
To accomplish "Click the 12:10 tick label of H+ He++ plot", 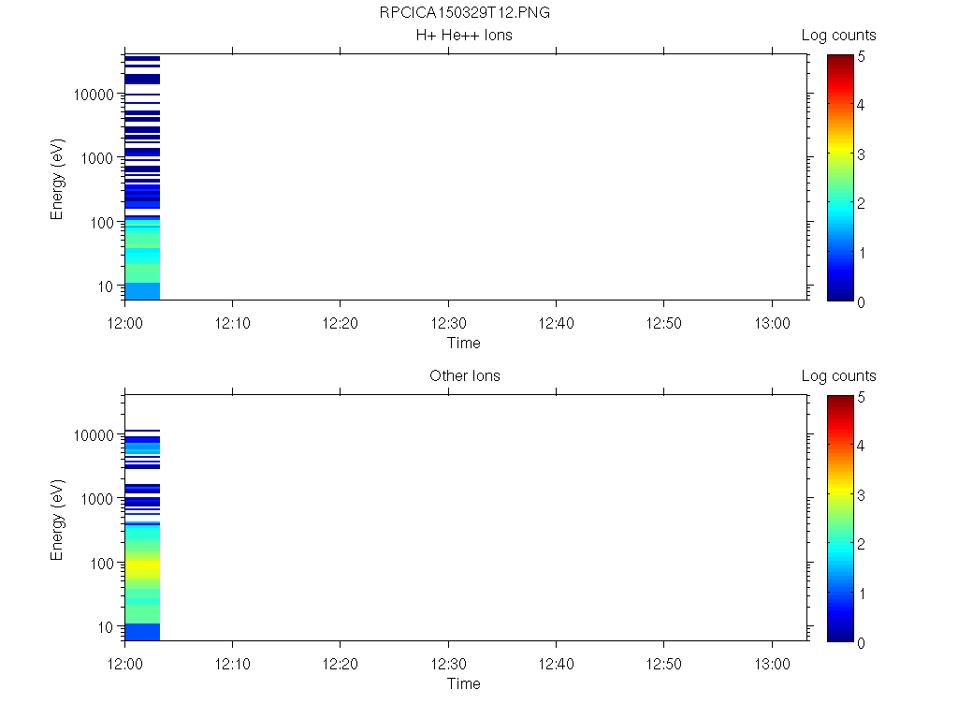I will [x=233, y=323].
